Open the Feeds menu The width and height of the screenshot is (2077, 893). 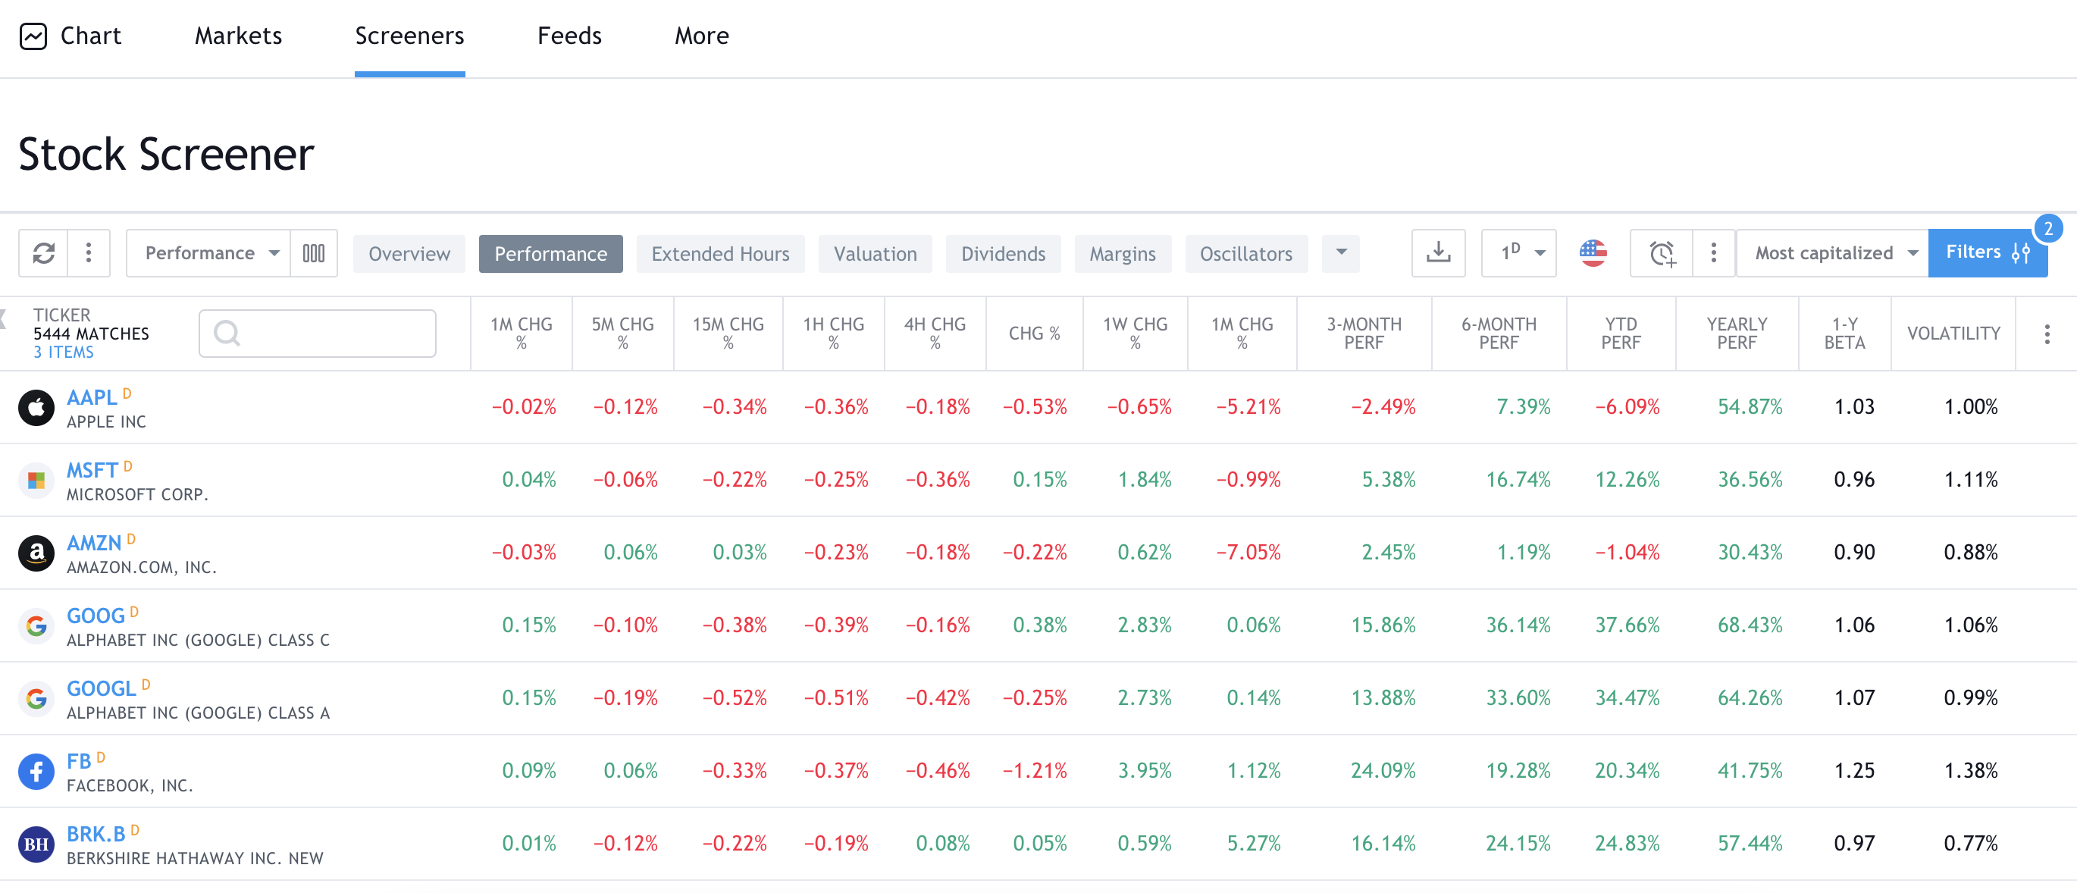(x=569, y=36)
